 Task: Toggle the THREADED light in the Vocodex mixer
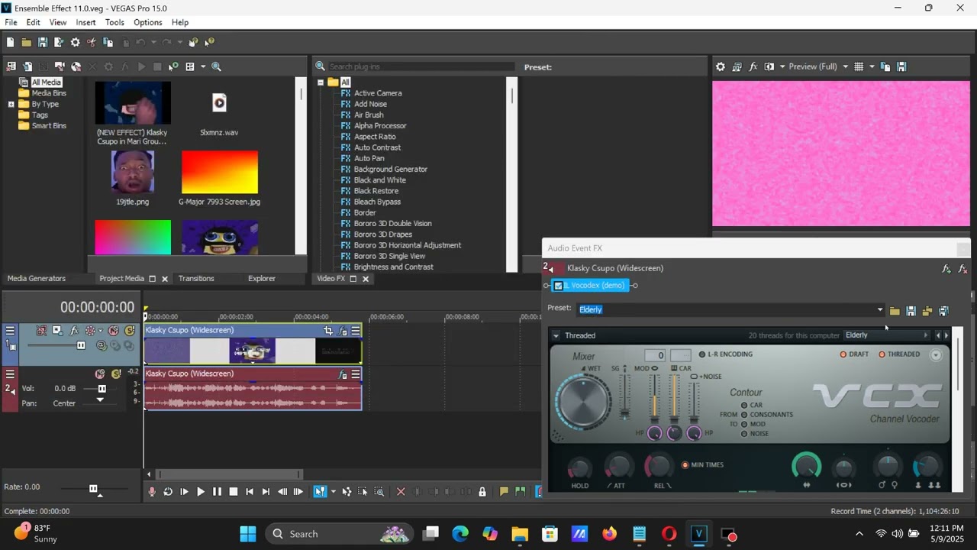click(x=882, y=354)
